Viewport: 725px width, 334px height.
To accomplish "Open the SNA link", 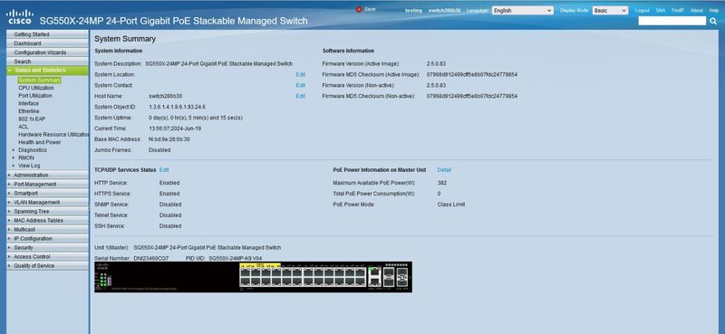I will coord(661,10).
